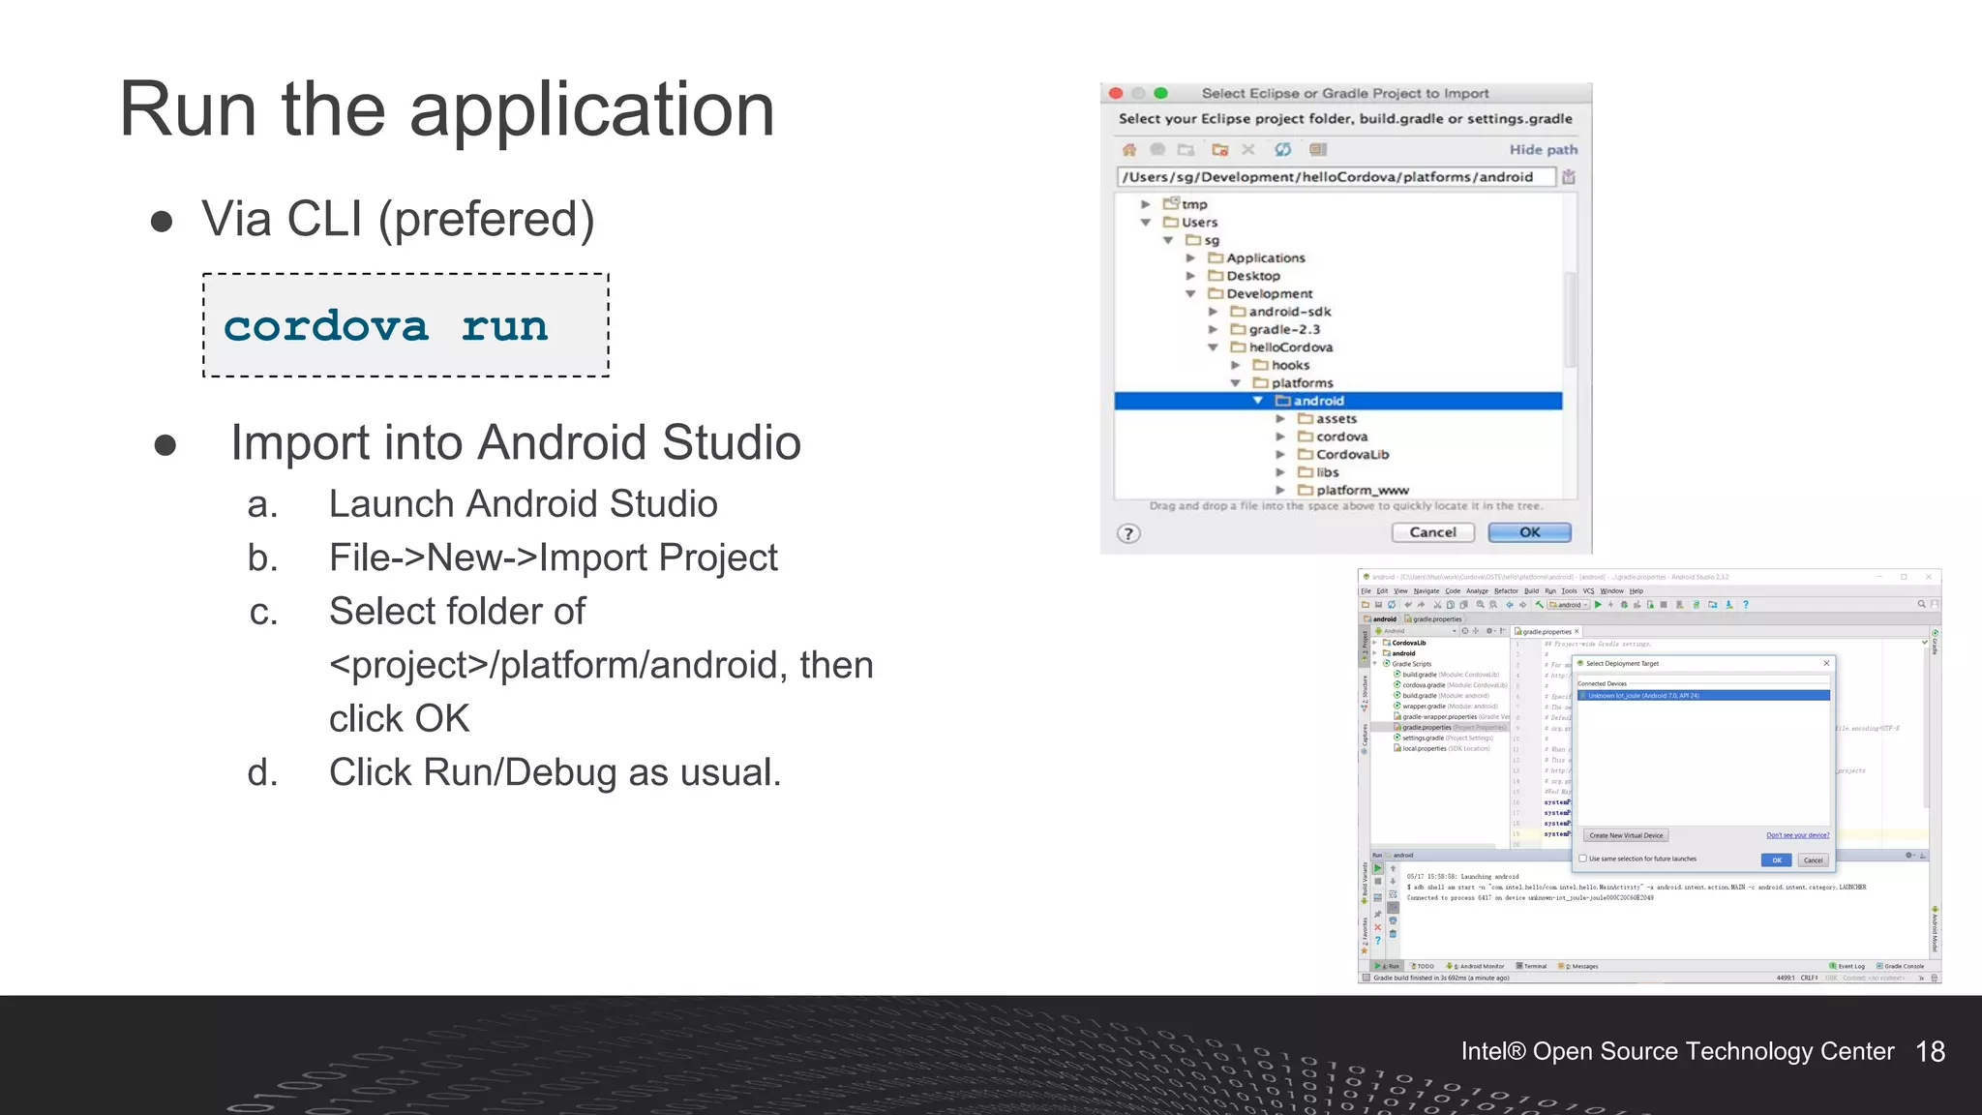This screenshot has width=1982, height=1115.
Task: Expand the Applications folder arrow
Action: coord(1190,258)
